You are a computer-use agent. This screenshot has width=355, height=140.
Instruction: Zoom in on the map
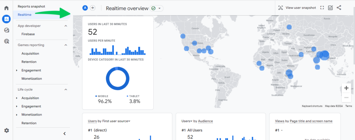click(x=346, y=88)
